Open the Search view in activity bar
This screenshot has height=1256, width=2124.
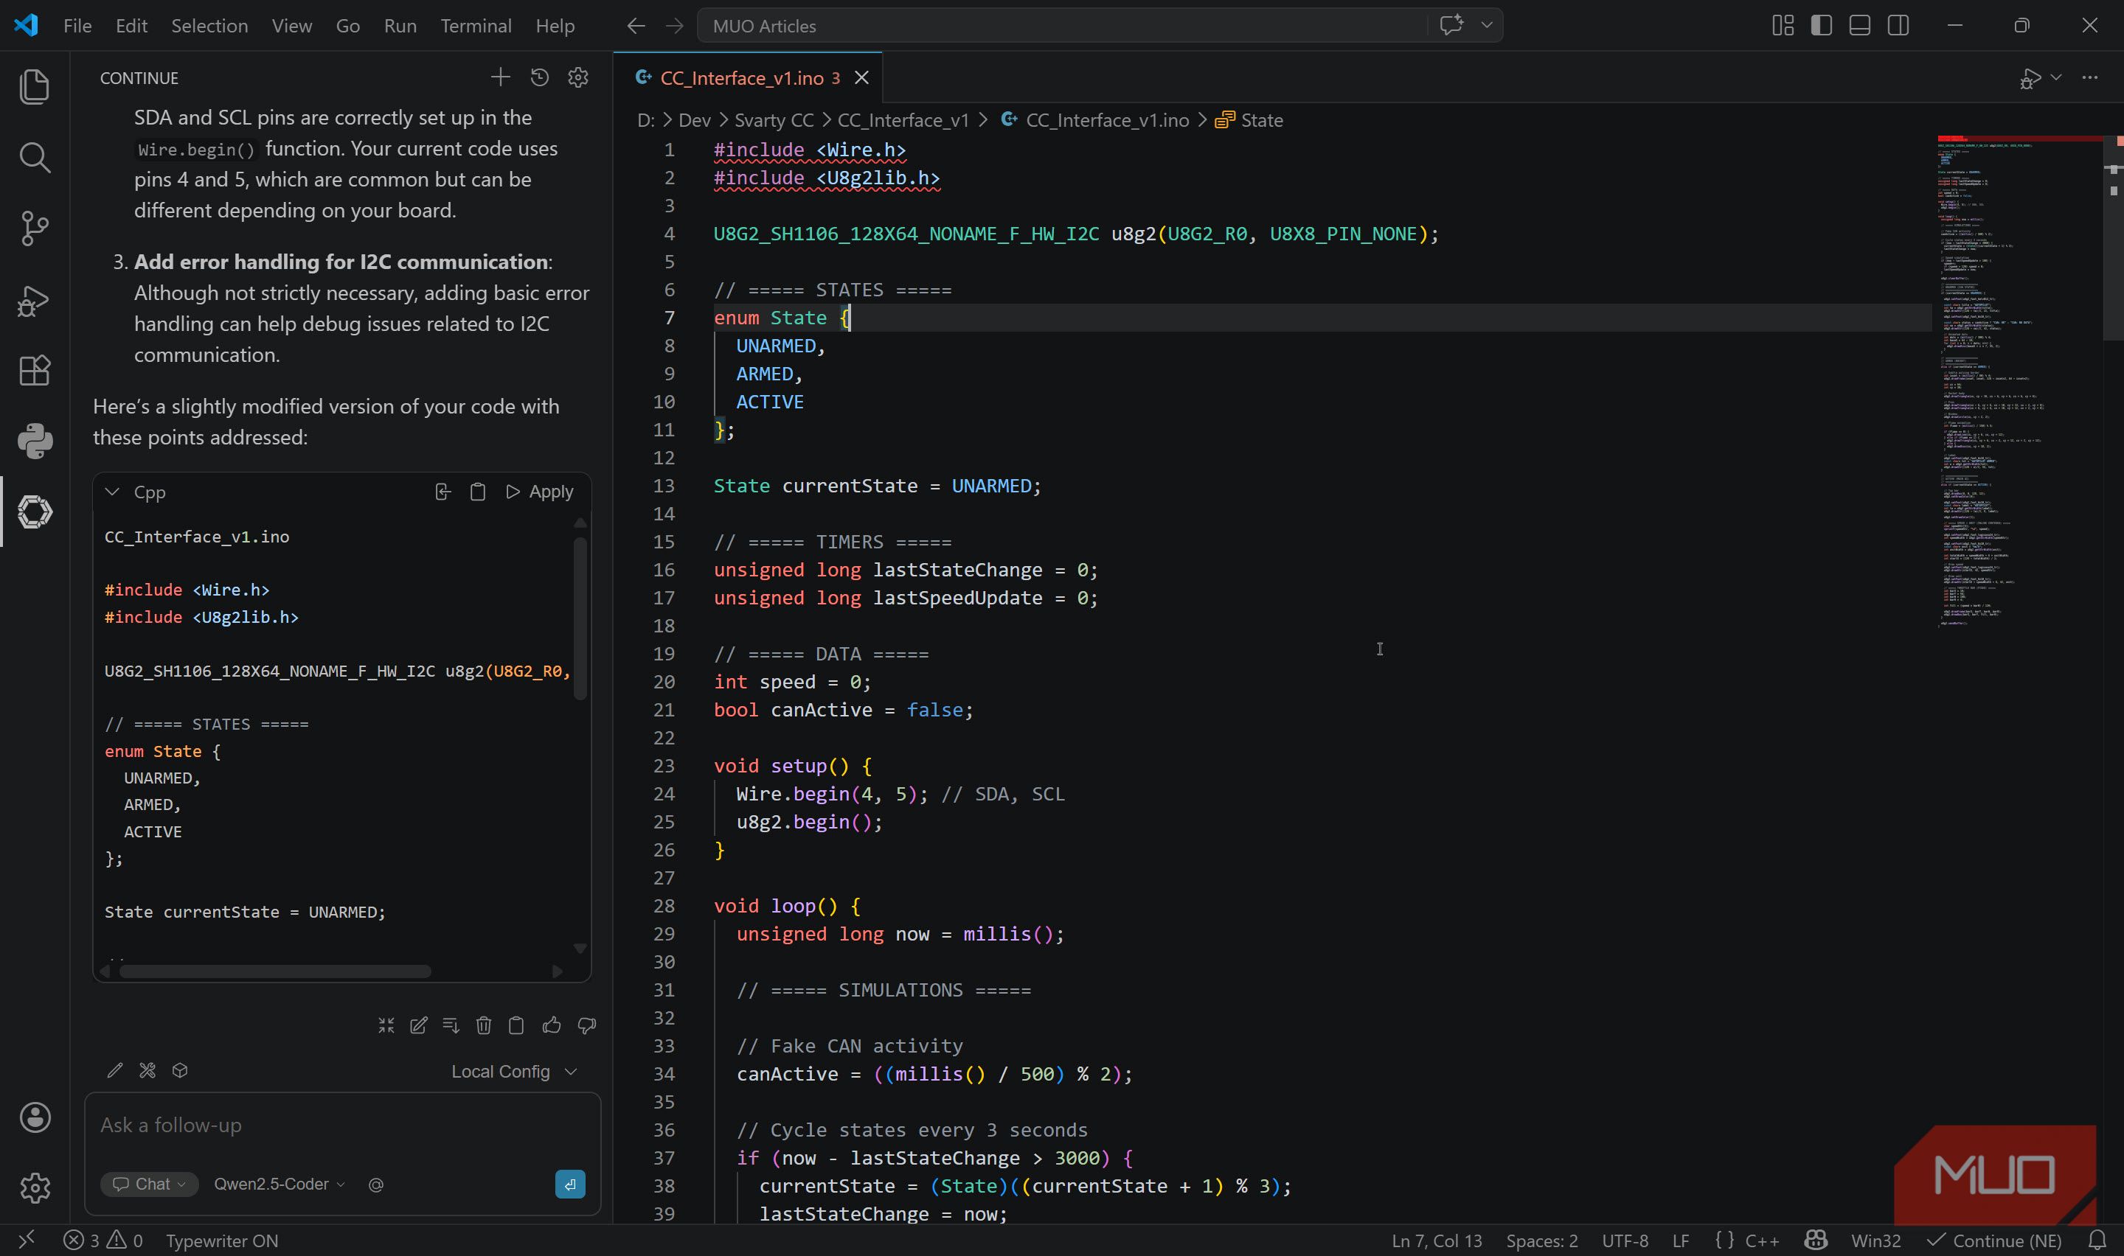[x=35, y=158]
